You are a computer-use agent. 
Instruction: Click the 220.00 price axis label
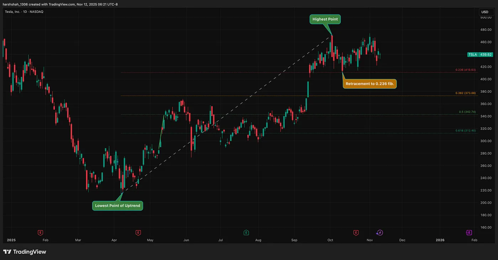(485, 190)
